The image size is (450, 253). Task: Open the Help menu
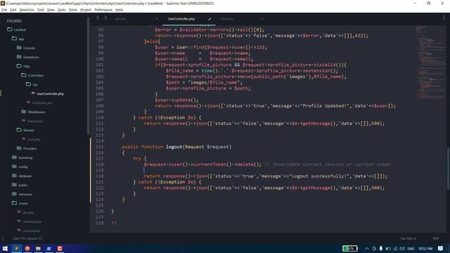(x=119, y=10)
